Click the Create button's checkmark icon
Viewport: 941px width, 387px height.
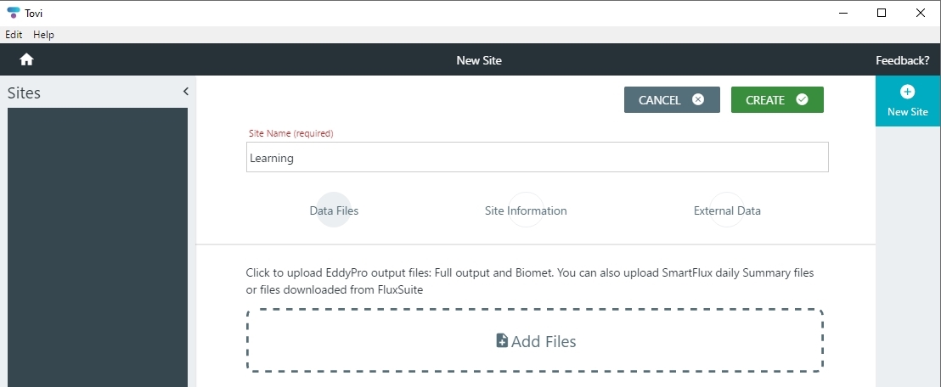[802, 99]
